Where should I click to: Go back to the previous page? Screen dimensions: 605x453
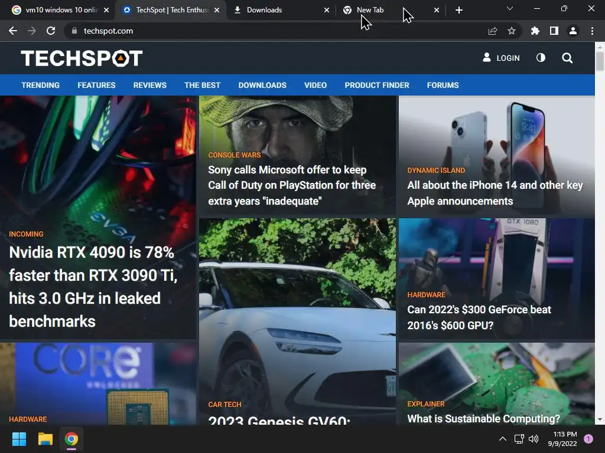click(x=13, y=31)
